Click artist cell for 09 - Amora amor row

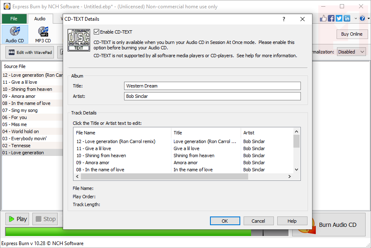254,163
